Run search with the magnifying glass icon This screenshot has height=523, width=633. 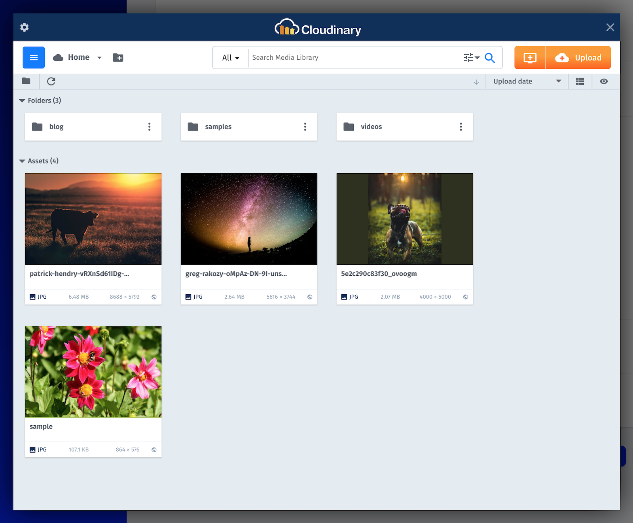(490, 58)
